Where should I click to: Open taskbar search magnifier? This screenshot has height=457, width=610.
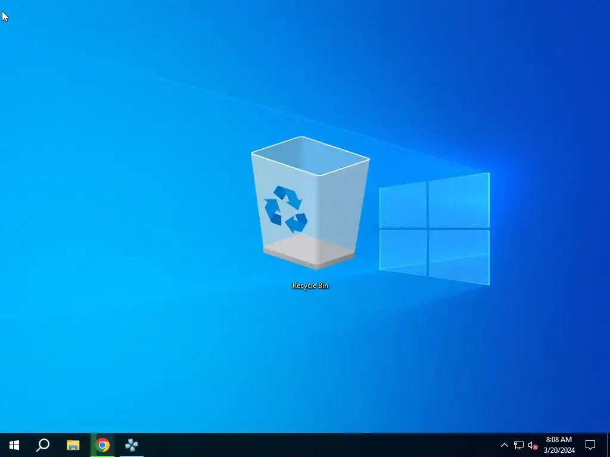pos(43,445)
